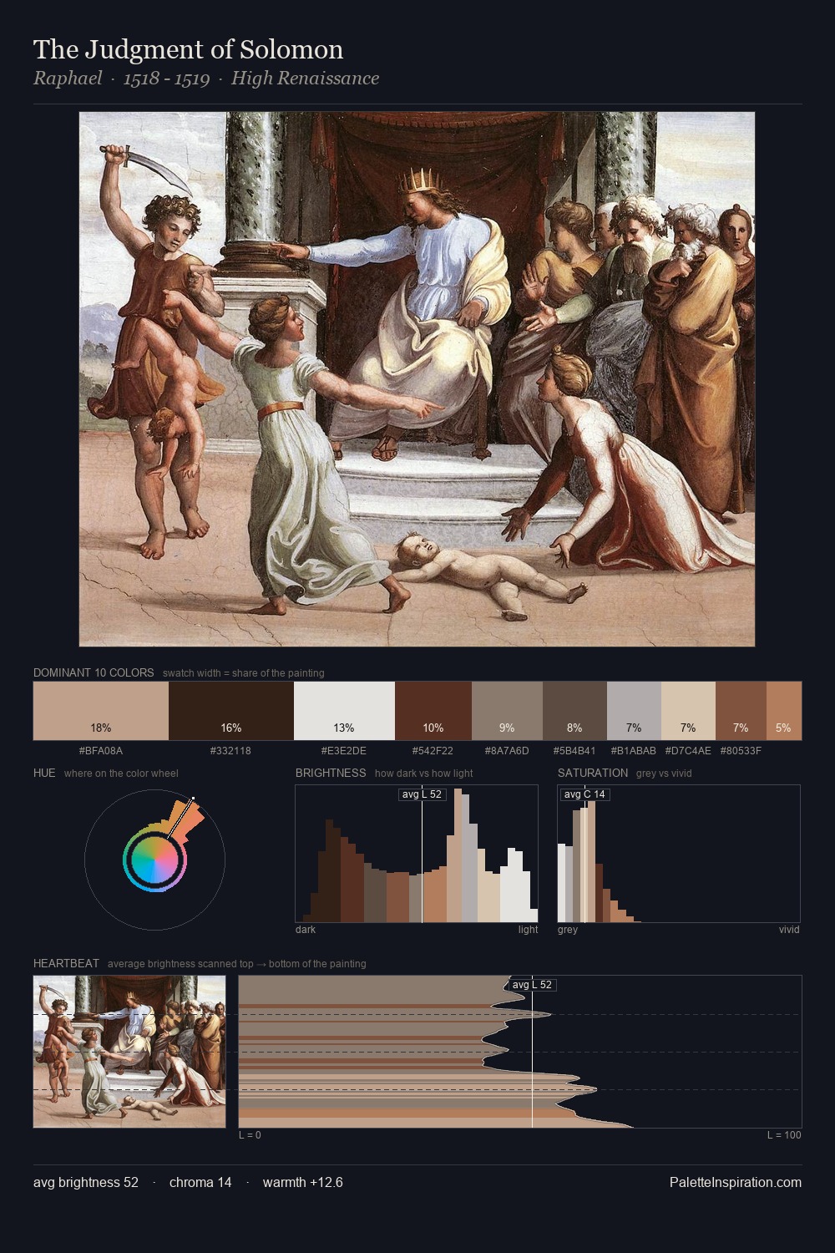Image resolution: width=835 pixels, height=1253 pixels.
Task: Select the dark brown #332118 swatch
Action: pyautogui.click(x=231, y=711)
